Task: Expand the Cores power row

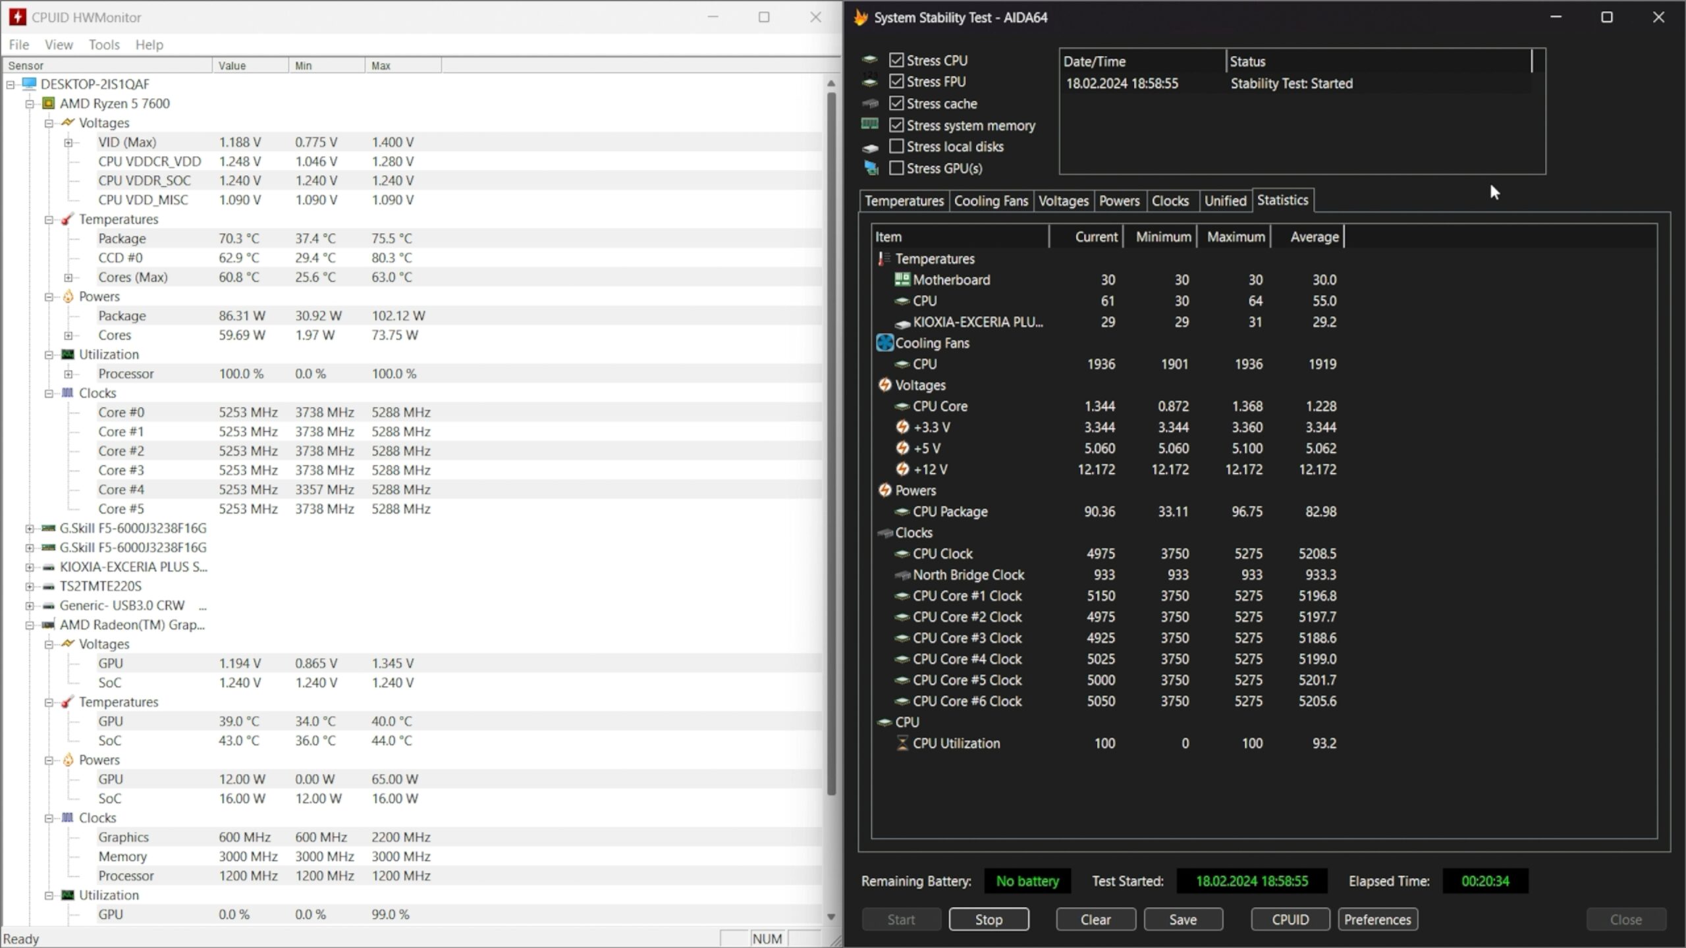Action: pos(68,336)
